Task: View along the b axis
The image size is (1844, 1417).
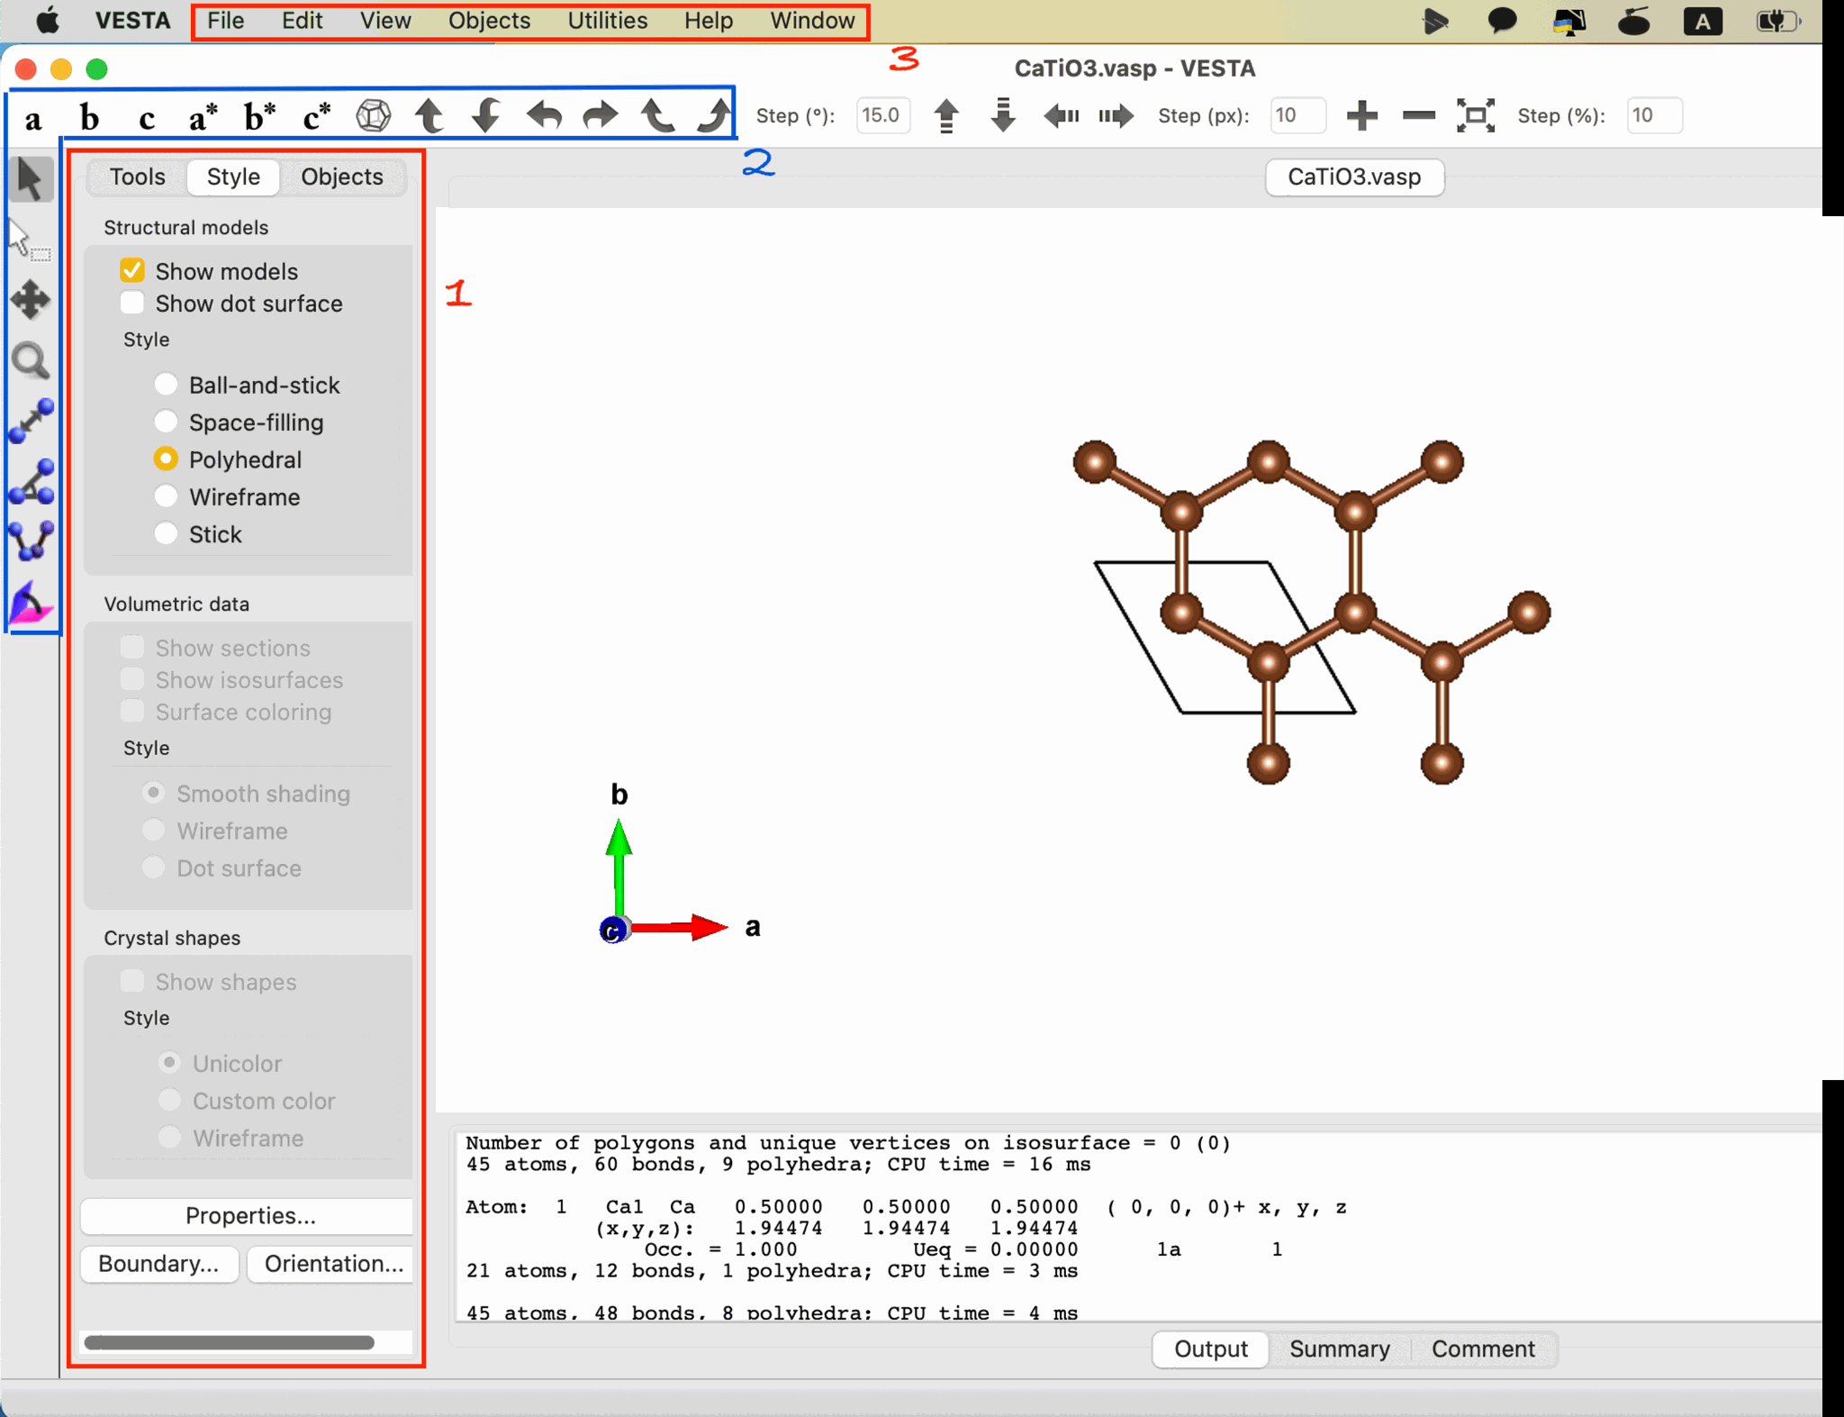Action: [x=89, y=116]
